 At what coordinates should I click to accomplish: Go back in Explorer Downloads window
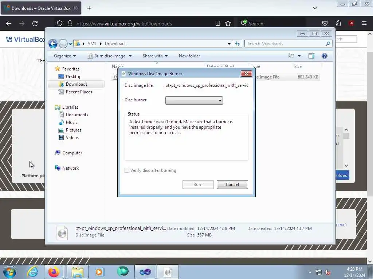coord(53,44)
